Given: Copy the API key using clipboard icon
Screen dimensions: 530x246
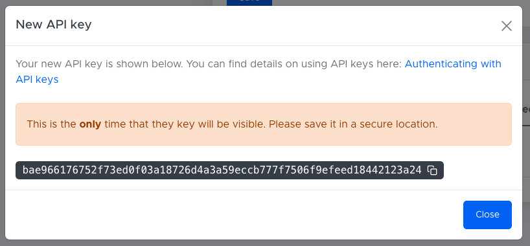Looking at the screenshot, I should point(432,170).
